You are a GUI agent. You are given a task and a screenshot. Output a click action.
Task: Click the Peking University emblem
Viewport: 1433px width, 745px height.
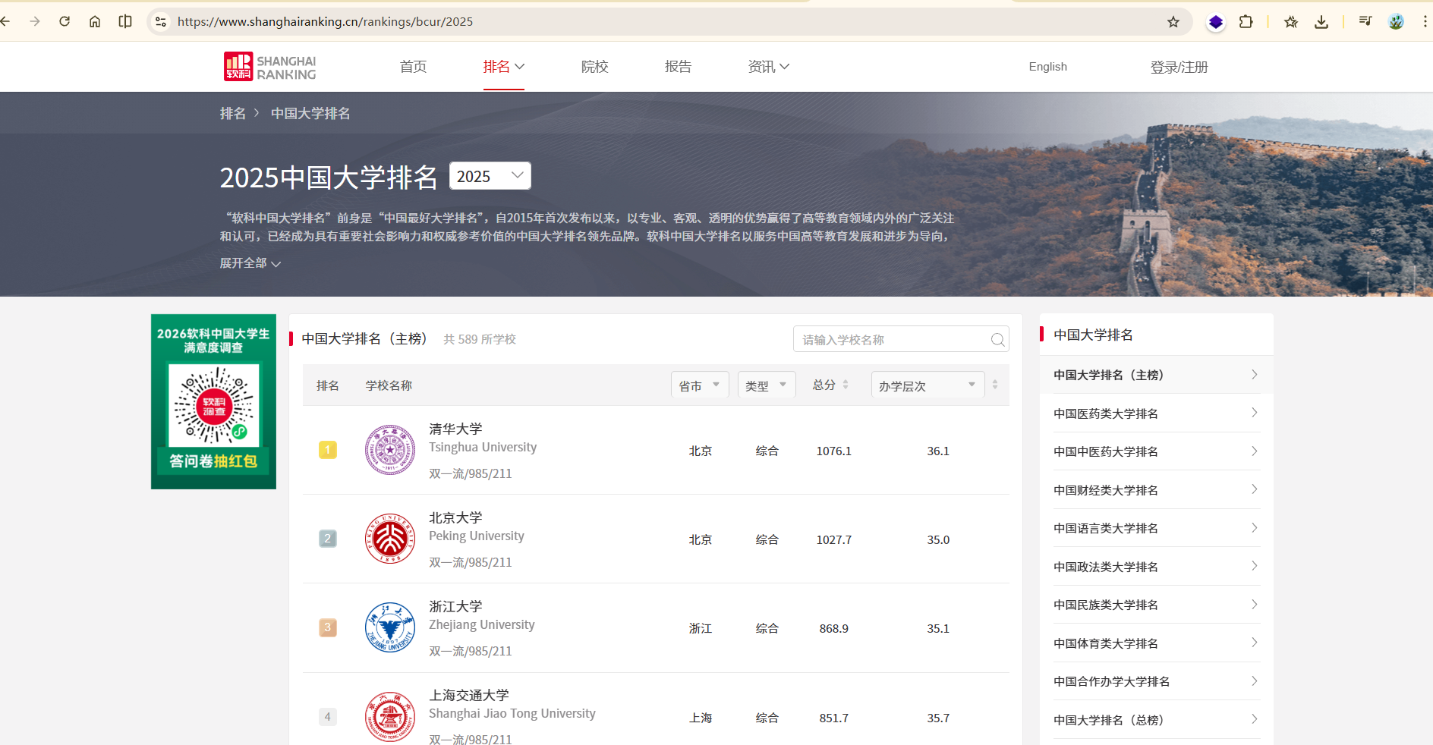point(390,539)
